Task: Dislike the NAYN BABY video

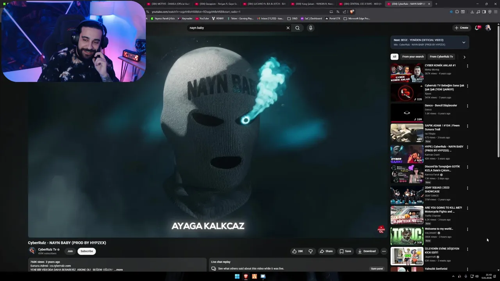Action: [311, 251]
